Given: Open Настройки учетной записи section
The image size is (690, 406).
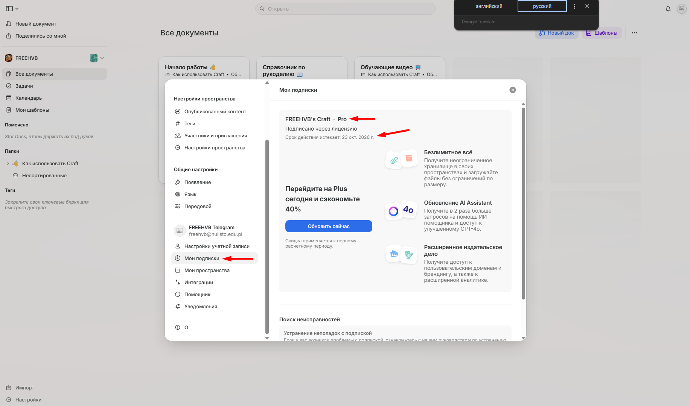Looking at the screenshot, I should coord(216,246).
